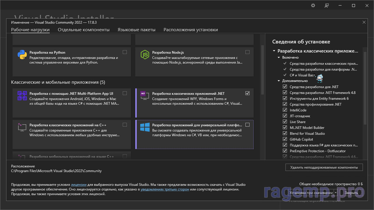Check the .NET Multi-Platform App UI workload
Viewport: 374px width, 210px height.
125,93
